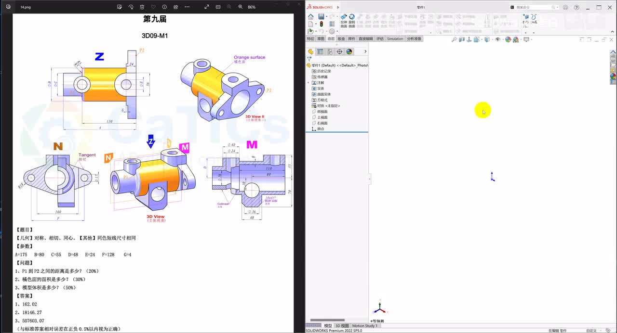Open the PropertyManager tab
This screenshot has width=617, height=333.
pyautogui.click(x=320, y=51)
